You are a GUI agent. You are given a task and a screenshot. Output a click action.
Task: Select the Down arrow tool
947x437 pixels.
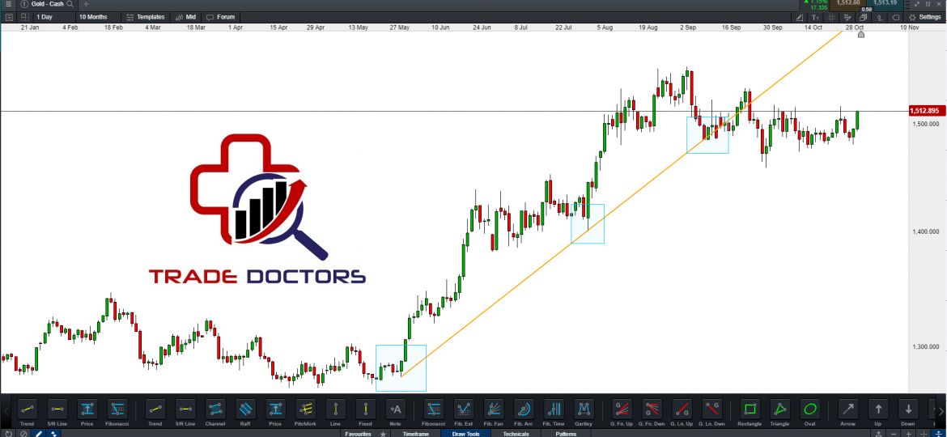click(x=908, y=409)
